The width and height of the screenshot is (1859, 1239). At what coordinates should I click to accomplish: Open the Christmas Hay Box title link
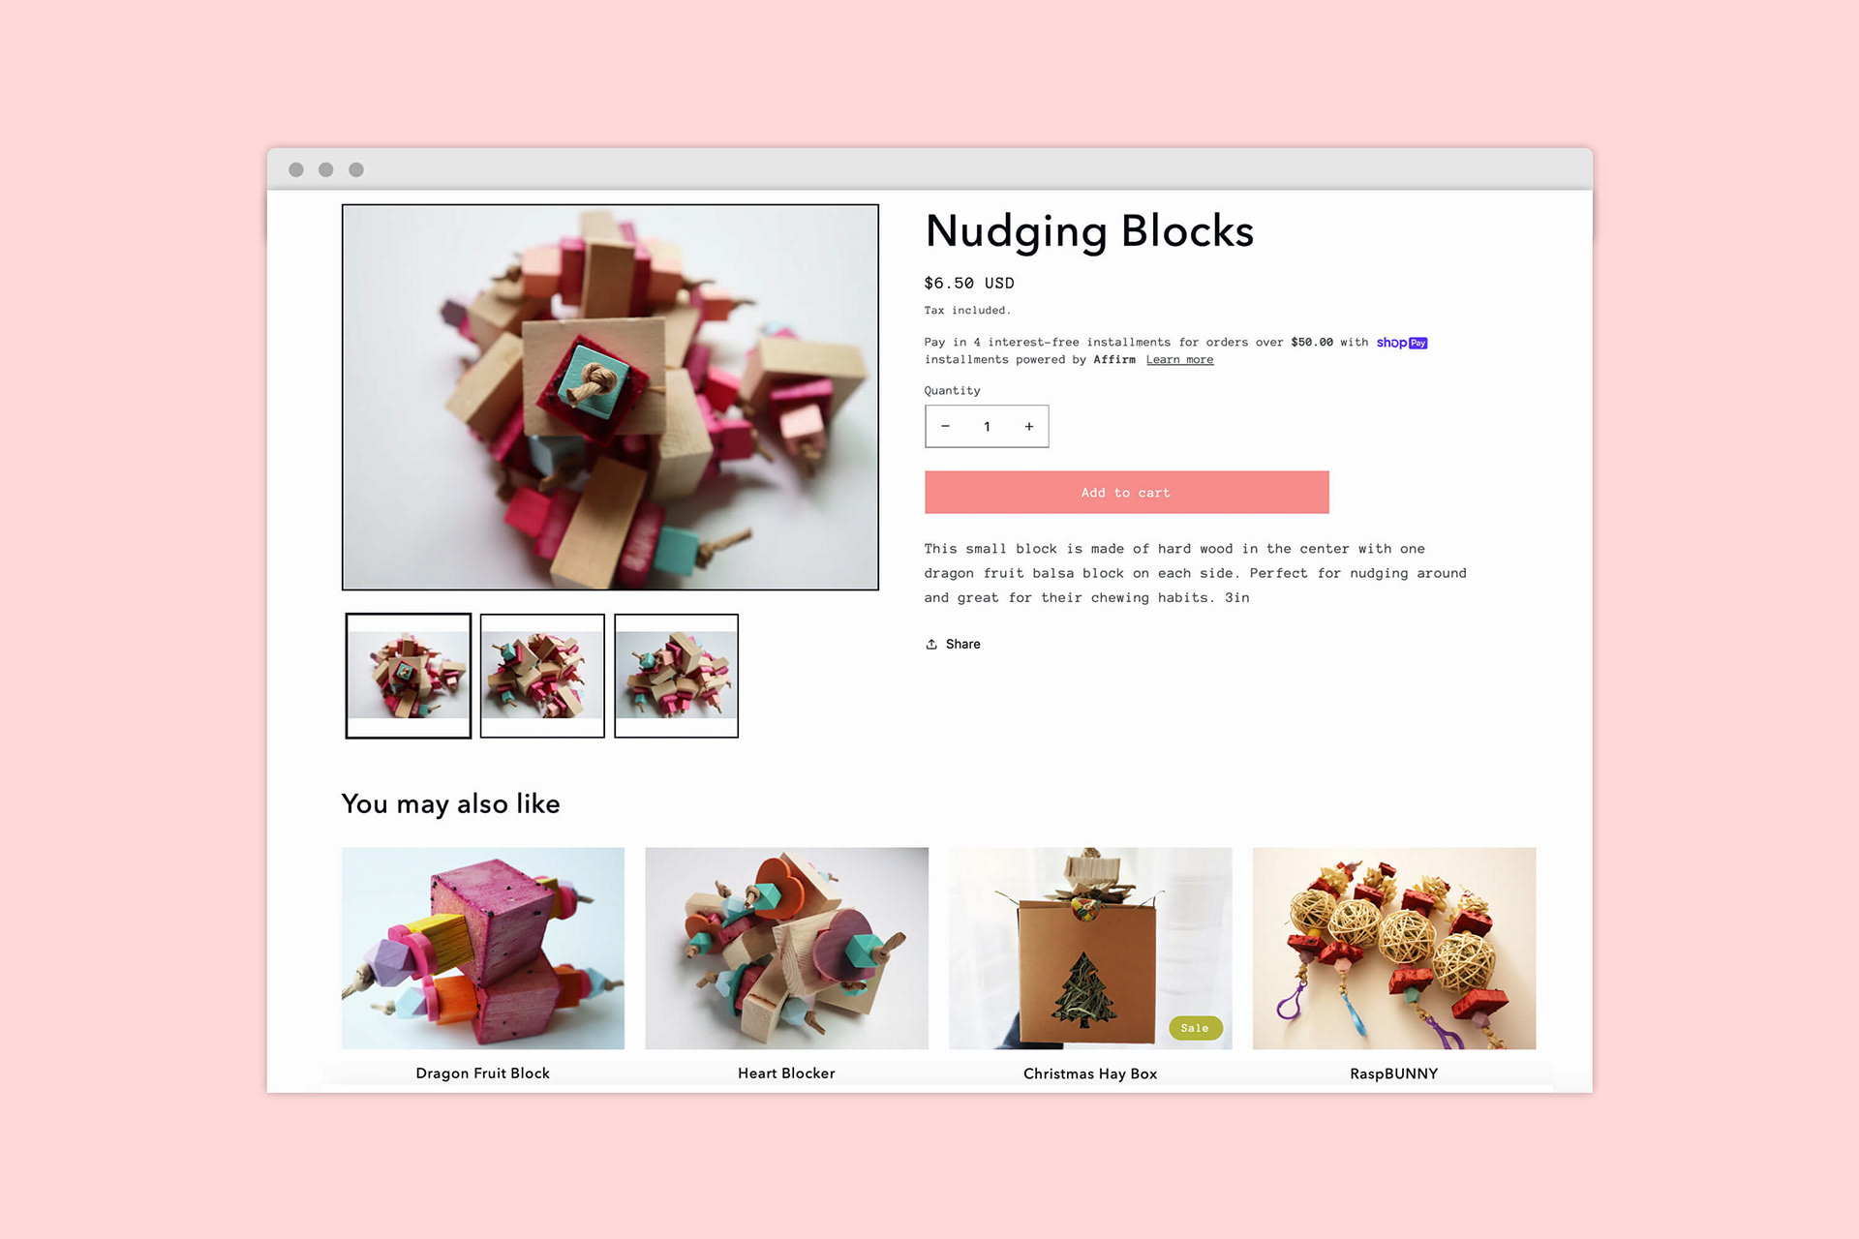point(1090,1073)
